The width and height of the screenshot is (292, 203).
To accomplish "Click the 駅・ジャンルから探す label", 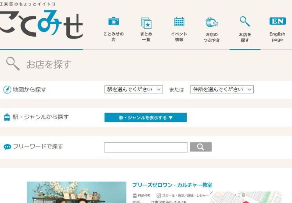I will coord(41,117).
